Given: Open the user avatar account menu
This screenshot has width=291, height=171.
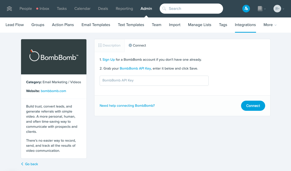Looking at the screenshot, I should tap(277, 9).
